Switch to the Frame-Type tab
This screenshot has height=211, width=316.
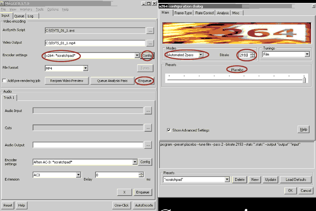point(183,13)
